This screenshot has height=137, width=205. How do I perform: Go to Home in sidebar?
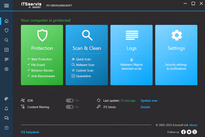pos(6,21)
